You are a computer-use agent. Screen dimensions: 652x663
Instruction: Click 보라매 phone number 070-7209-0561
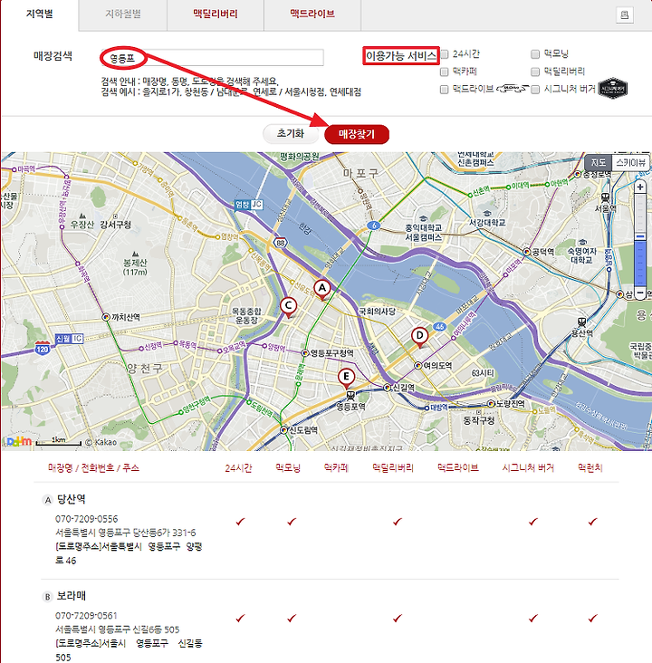[x=86, y=616]
